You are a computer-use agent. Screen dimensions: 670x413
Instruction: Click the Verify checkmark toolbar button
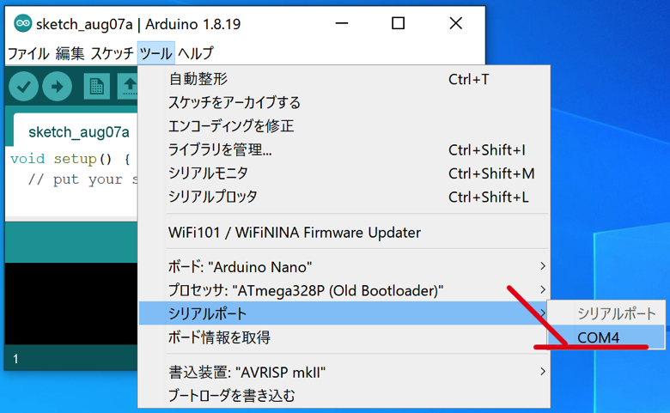click(23, 87)
